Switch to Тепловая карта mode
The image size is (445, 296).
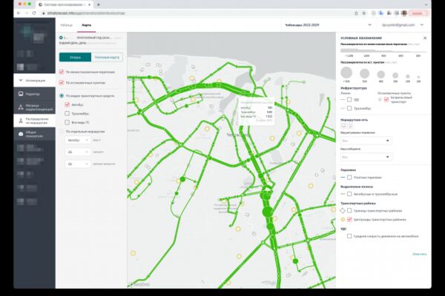[x=107, y=57]
